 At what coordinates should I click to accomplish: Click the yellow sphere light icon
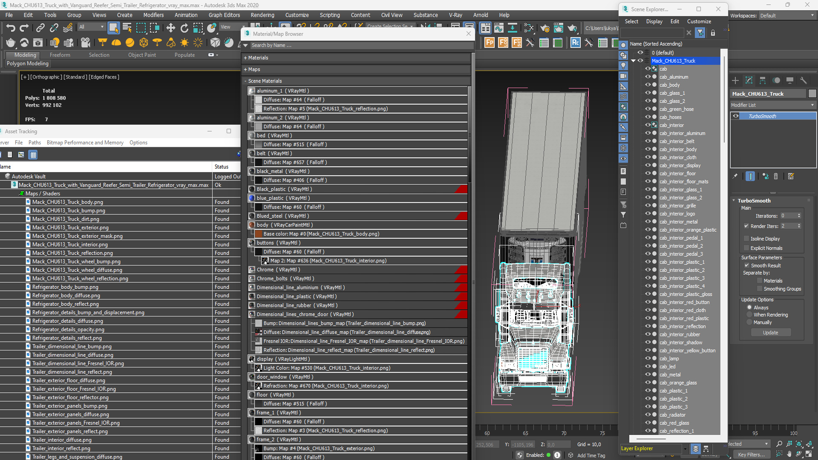pos(130,43)
